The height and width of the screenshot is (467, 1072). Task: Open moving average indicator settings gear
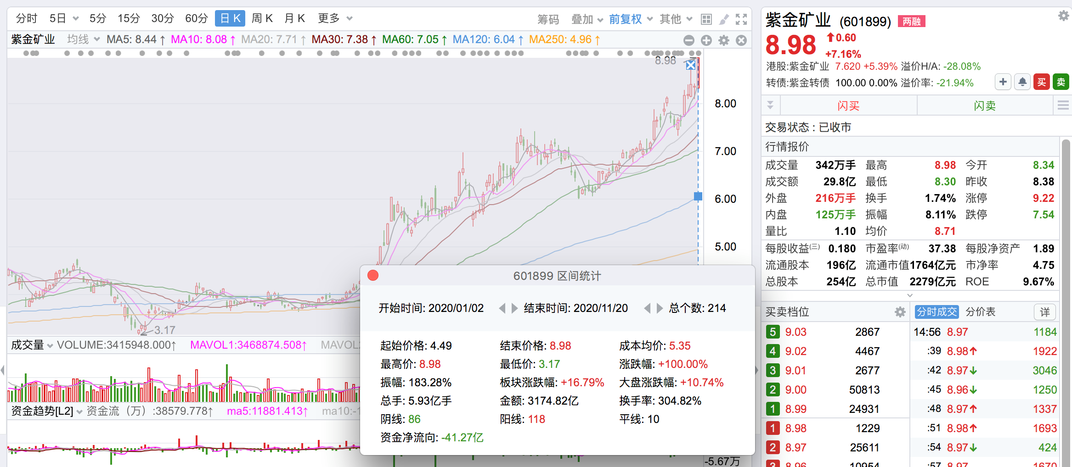724,40
